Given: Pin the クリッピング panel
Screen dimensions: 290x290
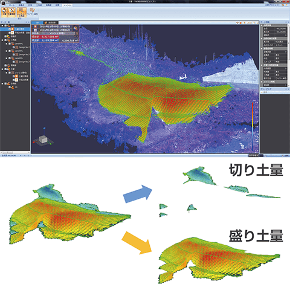Looking at the screenshot, I should pyautogui.click(x=286, y=89).
